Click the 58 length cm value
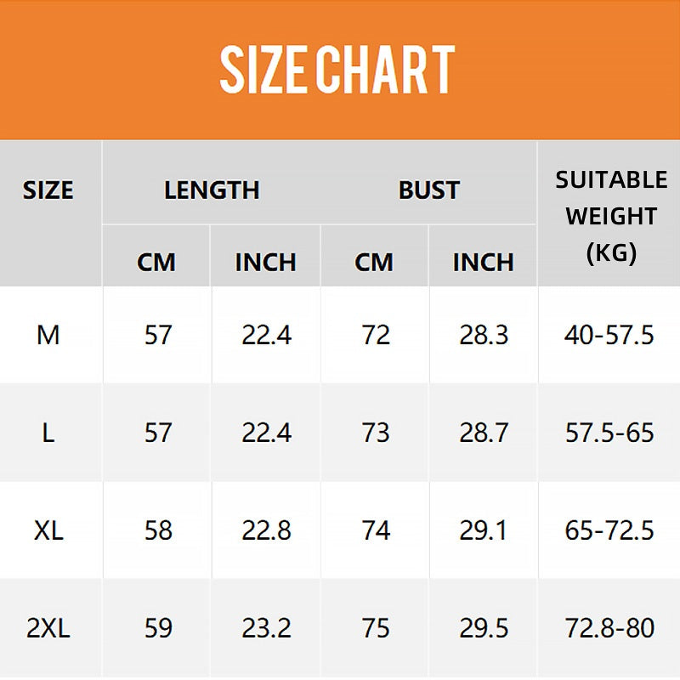Image resolution: width=680 pixels, height=680 pixels. pyautogui.click(x=158, y=530)
